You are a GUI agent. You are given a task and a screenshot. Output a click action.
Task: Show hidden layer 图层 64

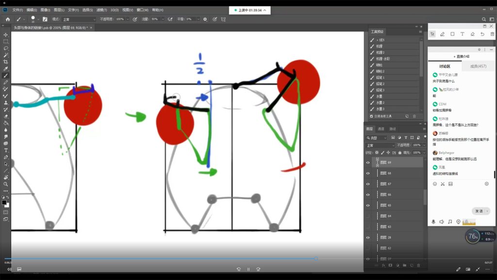368,216
